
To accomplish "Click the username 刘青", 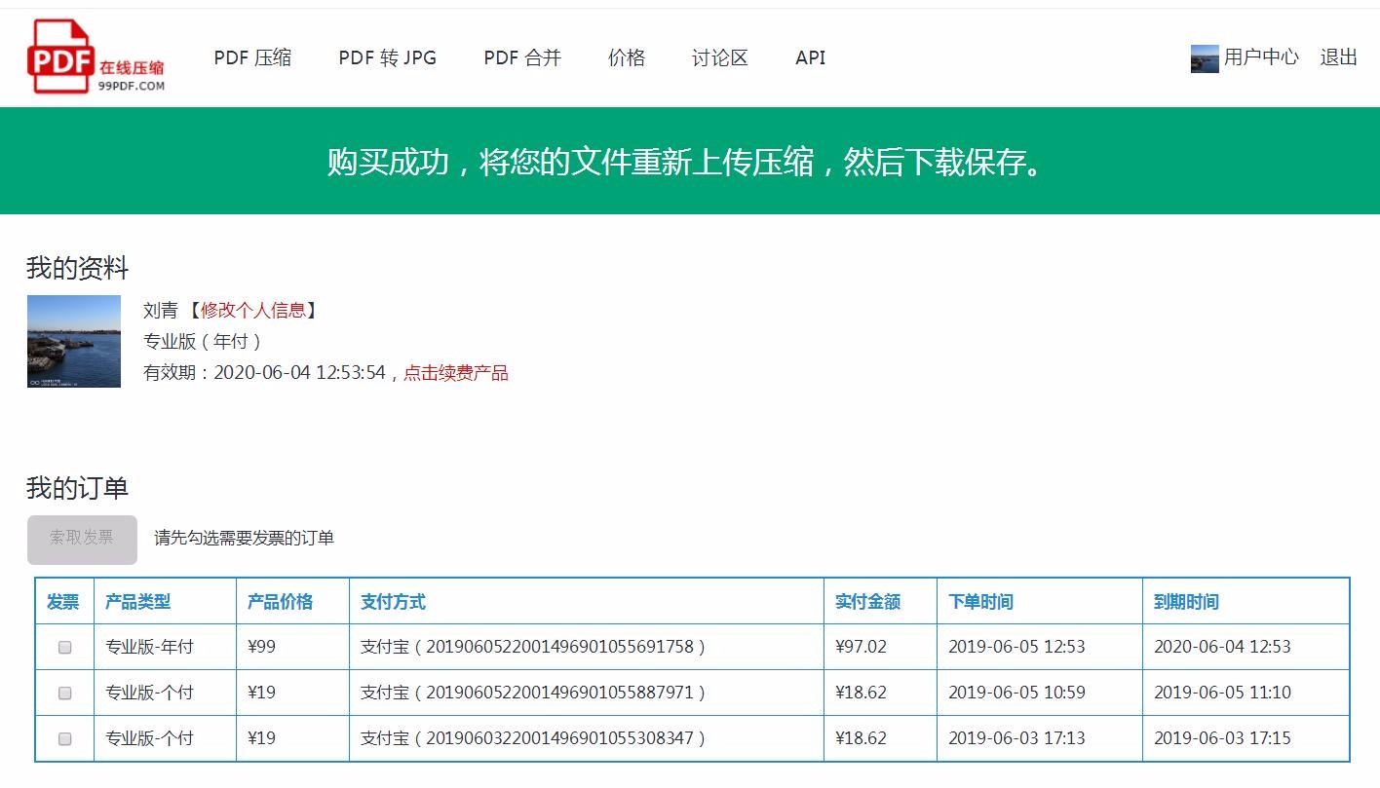I will [161, 311].
